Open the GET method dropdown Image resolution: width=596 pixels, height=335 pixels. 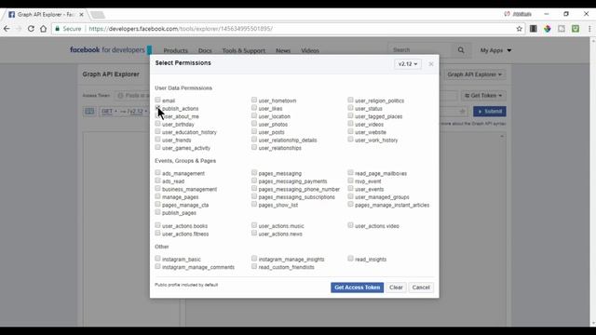tap(109, 112)
